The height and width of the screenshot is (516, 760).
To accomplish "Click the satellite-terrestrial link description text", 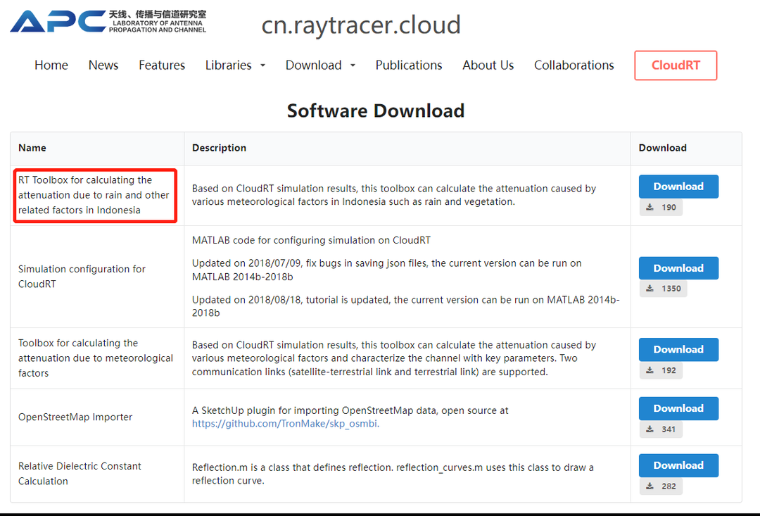I will (394, 358).
